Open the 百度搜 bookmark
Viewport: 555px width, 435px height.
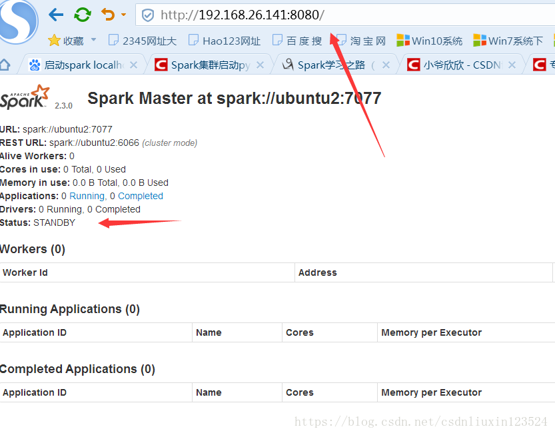[297, 41]
